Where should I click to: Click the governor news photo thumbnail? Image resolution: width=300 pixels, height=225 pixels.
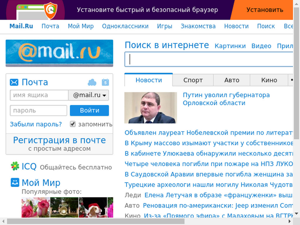click(x=151, y=108)
